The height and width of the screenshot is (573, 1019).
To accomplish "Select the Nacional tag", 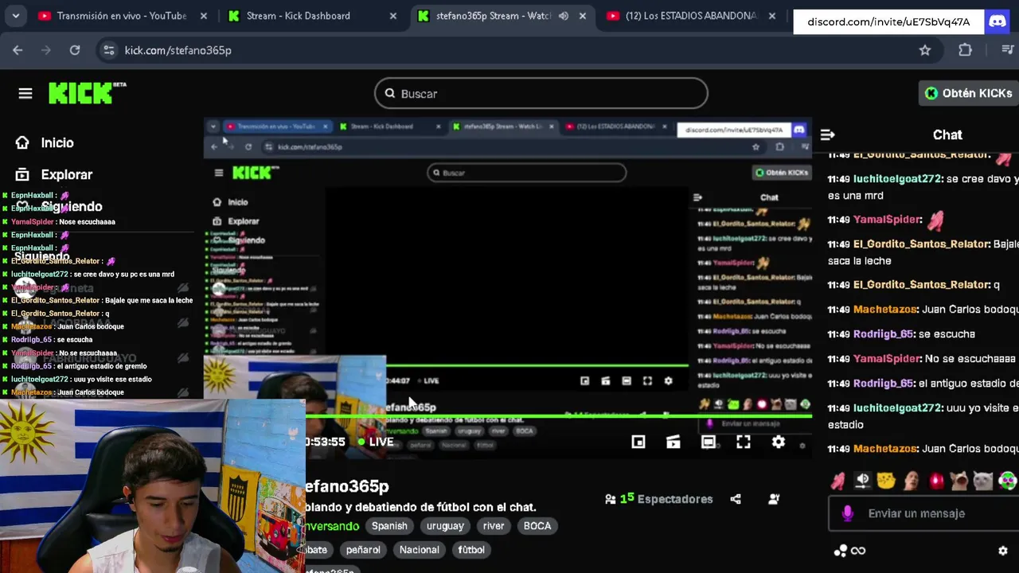I will point(420,550).
